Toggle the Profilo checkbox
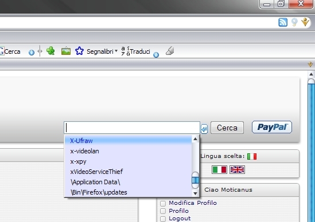Image resolution: width=315 pixels, height=222 pixels. [x=163, y=211]
